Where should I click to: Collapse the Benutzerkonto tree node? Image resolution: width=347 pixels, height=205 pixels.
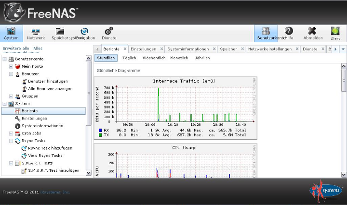click(4, 59)
